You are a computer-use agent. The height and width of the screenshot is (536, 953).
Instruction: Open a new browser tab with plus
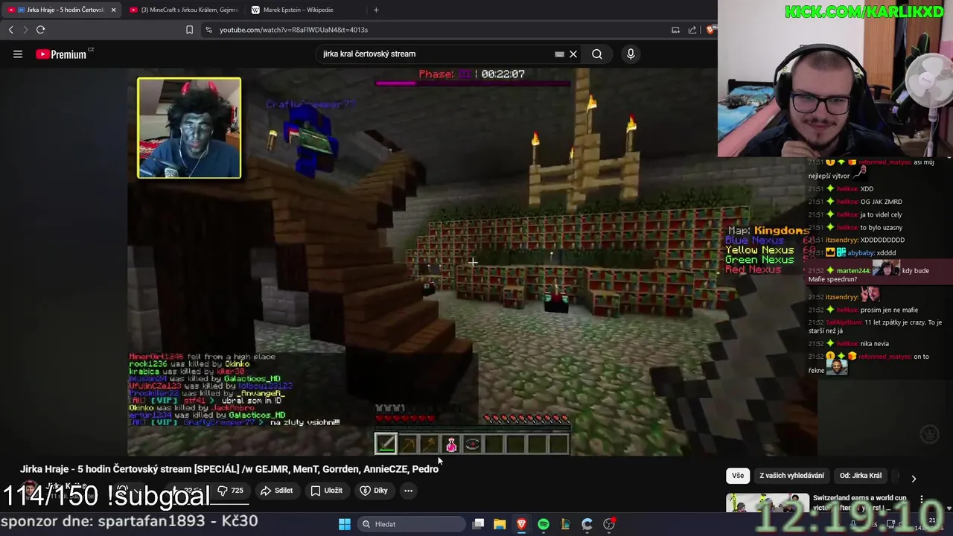click(376, 10)
